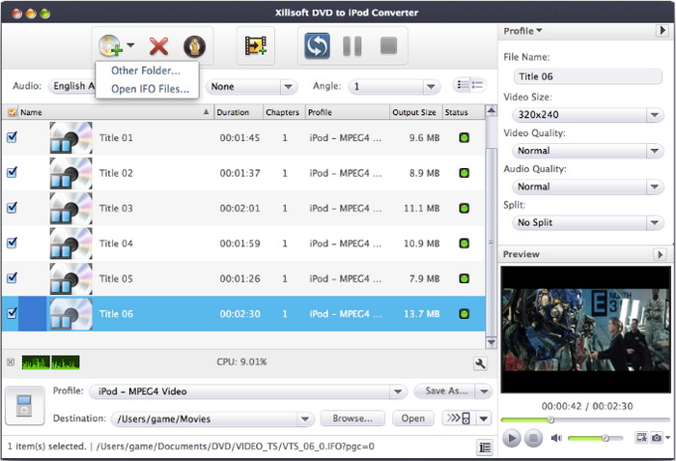Click the green CPU usage graph
The width and height of the screenshot is (676, 461).
pos(50,362)
